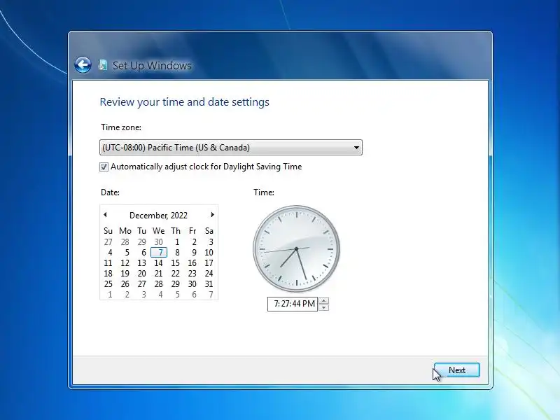Select December 12 on the calendar
The image size is (560, 420).
(125, 263)
